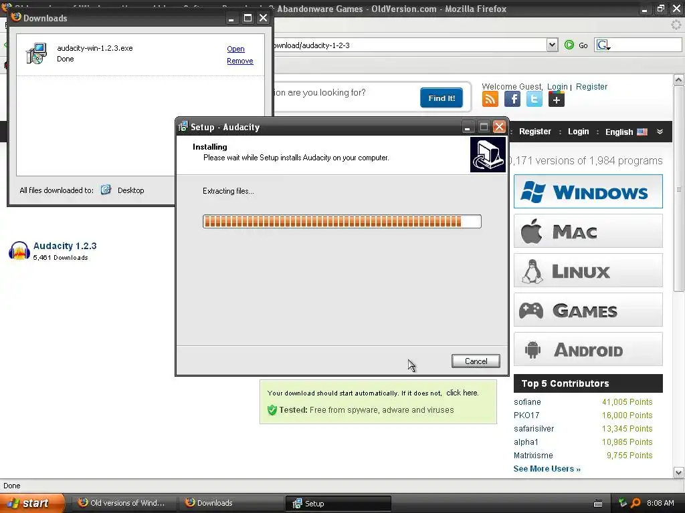685x513 pixels.
Task: Open the Games category banner
Action: click(588, 310)
